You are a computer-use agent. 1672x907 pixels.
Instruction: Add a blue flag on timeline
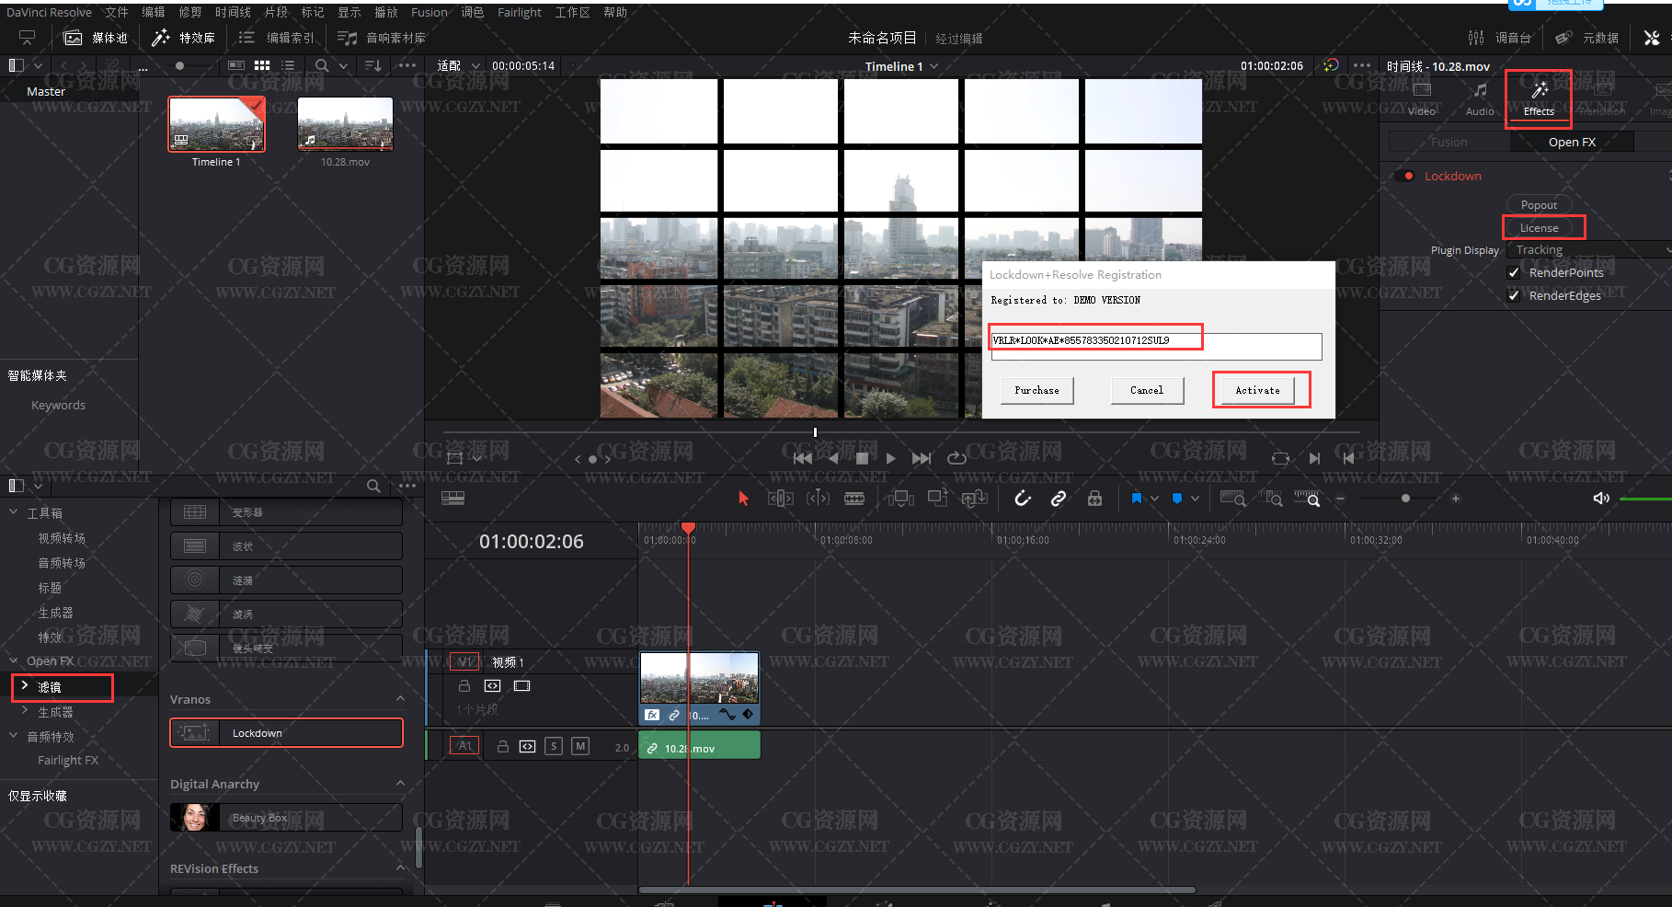coord(1137,499)
